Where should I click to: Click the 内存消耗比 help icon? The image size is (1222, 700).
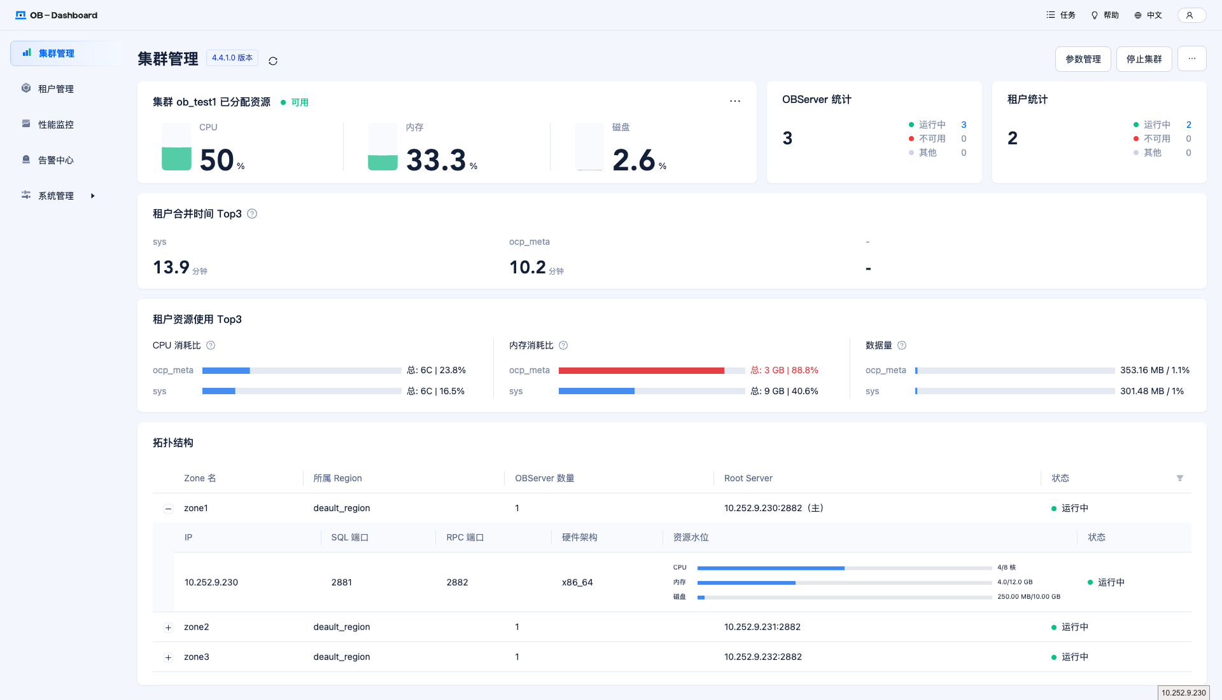(563, 346)
